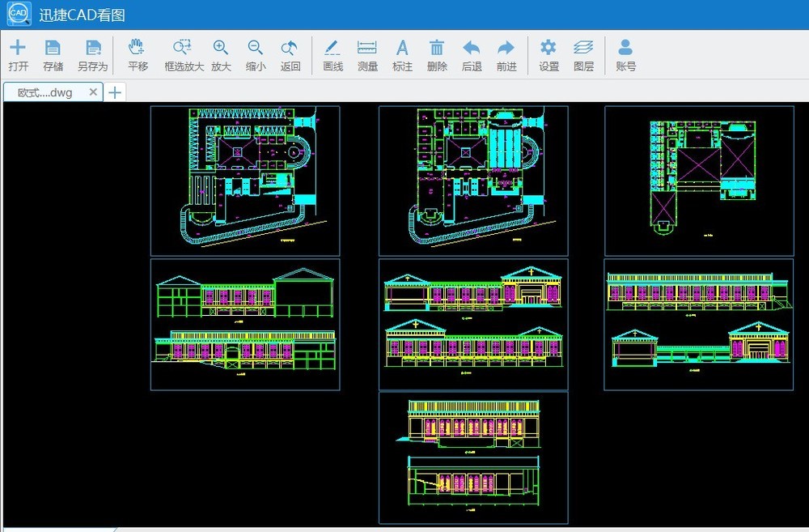The height and width of the screenshot is (532, 809).
Task: Zoom in with 放大 magnifier
Action: pyautogui.click(x=221, y=55)
